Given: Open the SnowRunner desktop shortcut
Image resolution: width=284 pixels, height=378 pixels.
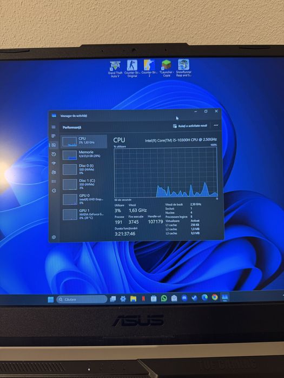Looking at the screenshot, I should click(183, 68).
